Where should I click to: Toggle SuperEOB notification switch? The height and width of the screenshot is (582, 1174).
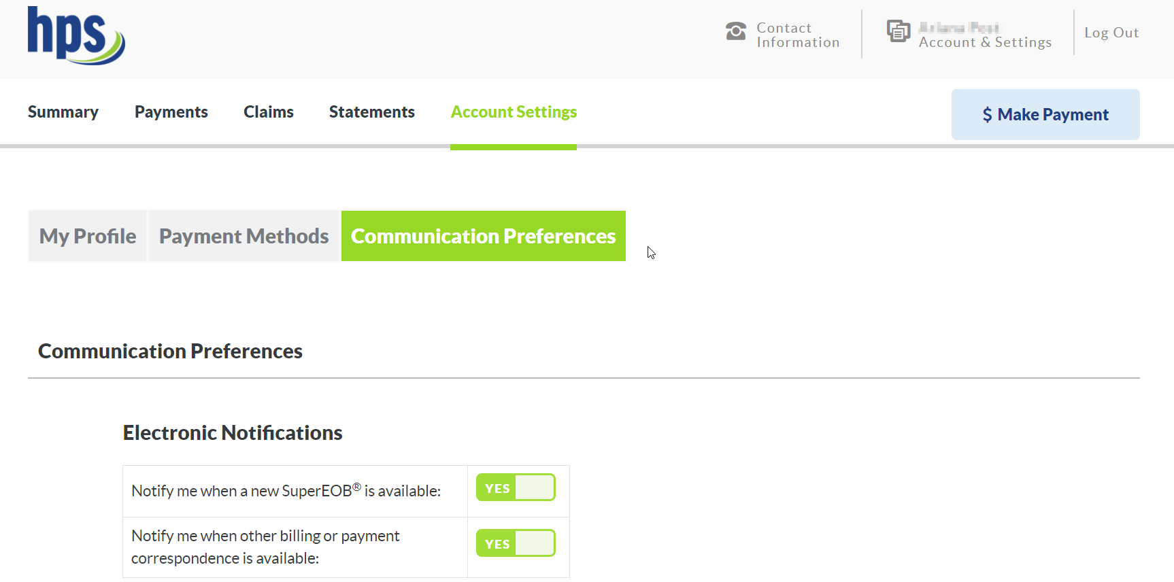pyautogui.click(x=516, y=487)
